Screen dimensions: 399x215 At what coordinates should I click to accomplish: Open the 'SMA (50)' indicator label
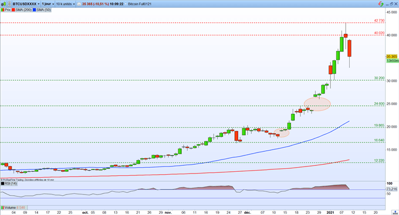coord(43,10)
